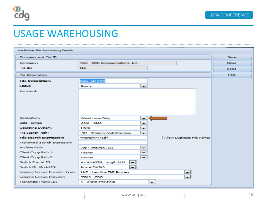This screenshot has width=267, height=200.
Task: Expand the Archive Path dropdown
Action: tap(144, 147)
